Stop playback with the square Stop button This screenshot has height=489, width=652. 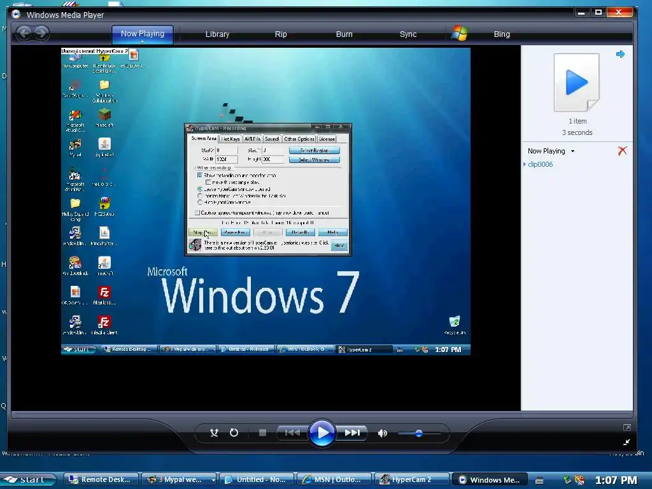point(262,433)
